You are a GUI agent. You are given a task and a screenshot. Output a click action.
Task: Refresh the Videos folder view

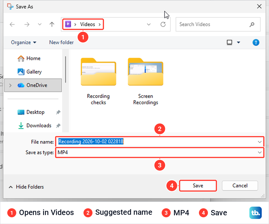click(163, 24)
